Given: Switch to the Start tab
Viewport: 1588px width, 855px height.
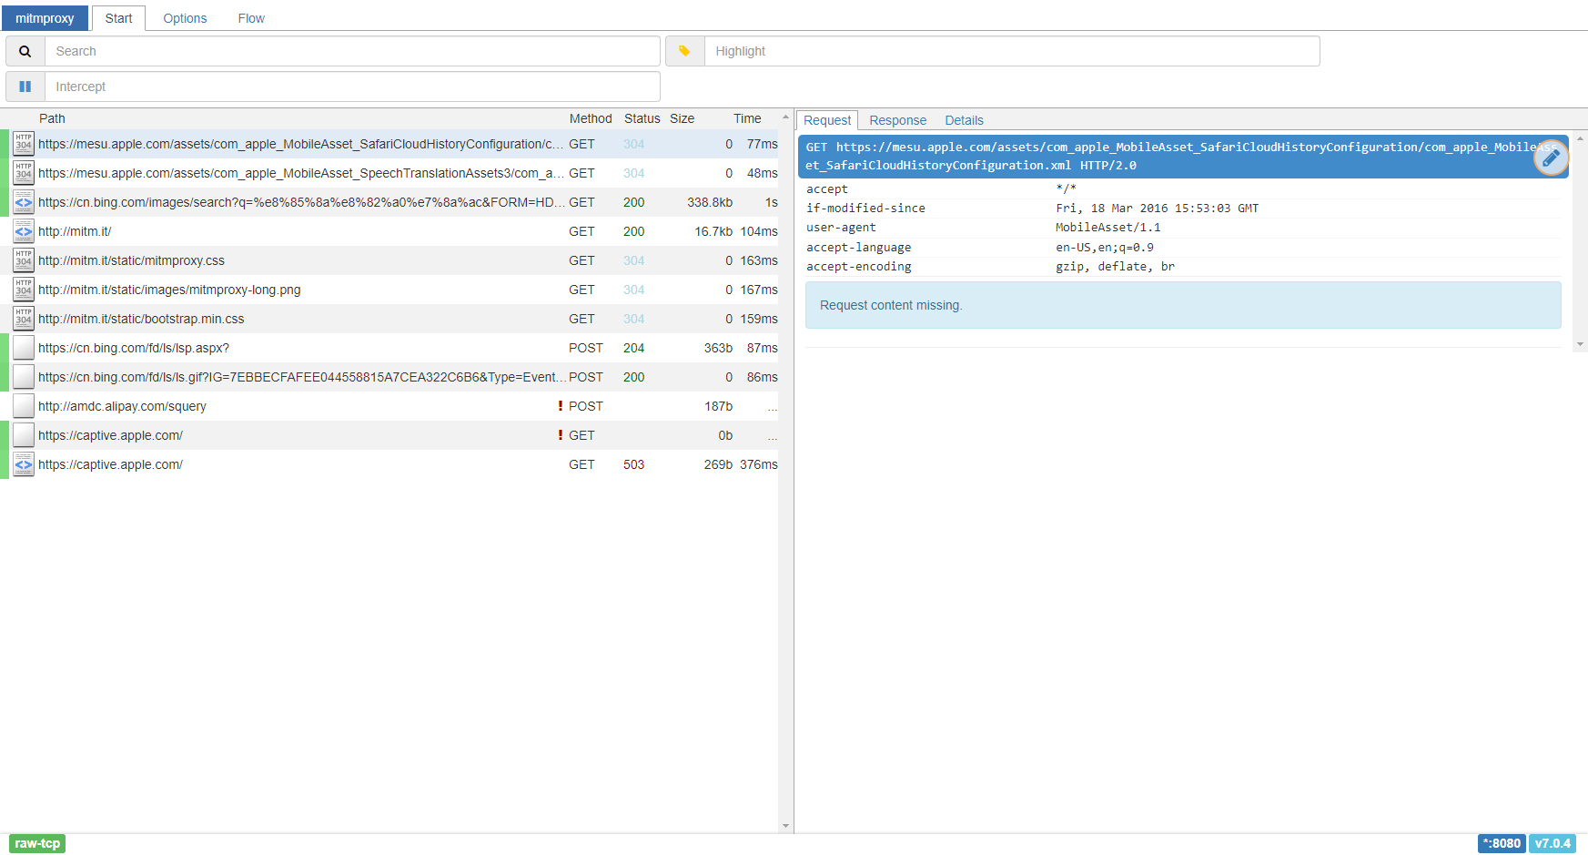Looking at the screenshot, I should pyautogui.click(x=118, y=18).
